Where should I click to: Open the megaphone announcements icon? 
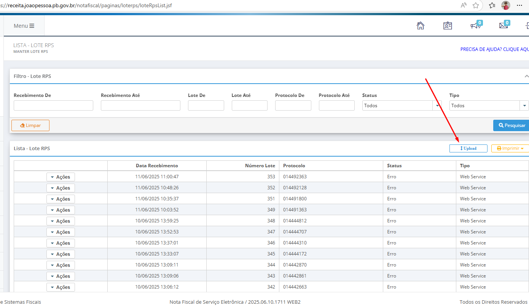(475, 25)
